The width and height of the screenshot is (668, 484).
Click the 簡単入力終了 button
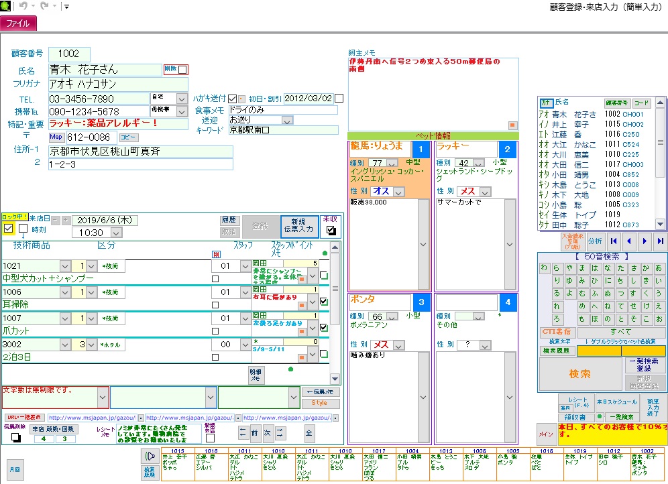click(653, 408)
